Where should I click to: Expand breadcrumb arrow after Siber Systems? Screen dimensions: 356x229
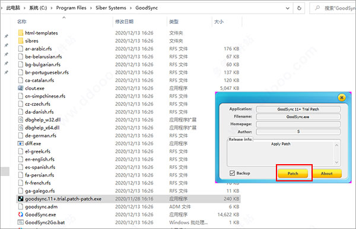(x=131, y=8)
